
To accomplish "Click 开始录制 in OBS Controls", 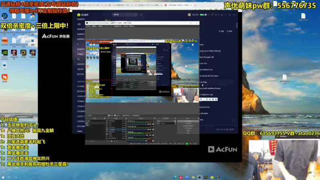I will point(188,123).
